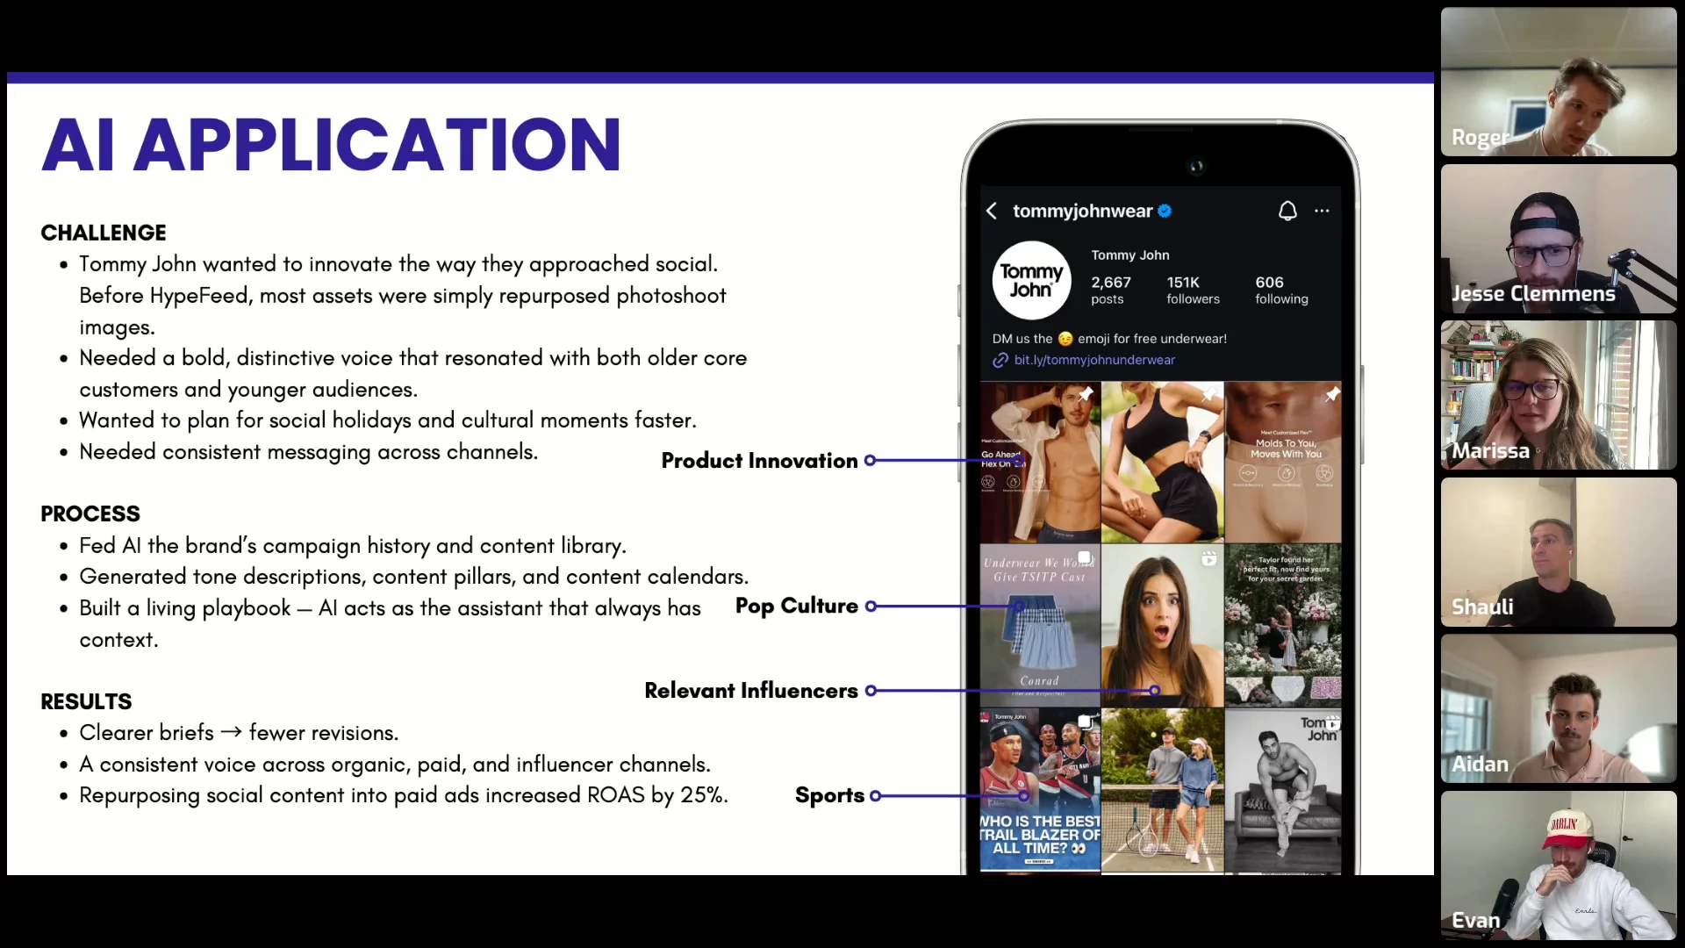Viewport: 1685px width, 948px height.
Task: Select Jesse Clemmens' video tile
Action: [1558, 239]
